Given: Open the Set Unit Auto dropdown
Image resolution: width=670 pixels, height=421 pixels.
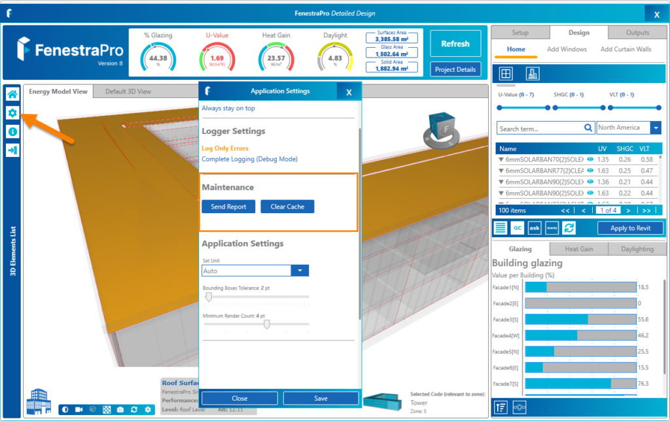Looking at the screenshot, I should [x=300, y=271].
